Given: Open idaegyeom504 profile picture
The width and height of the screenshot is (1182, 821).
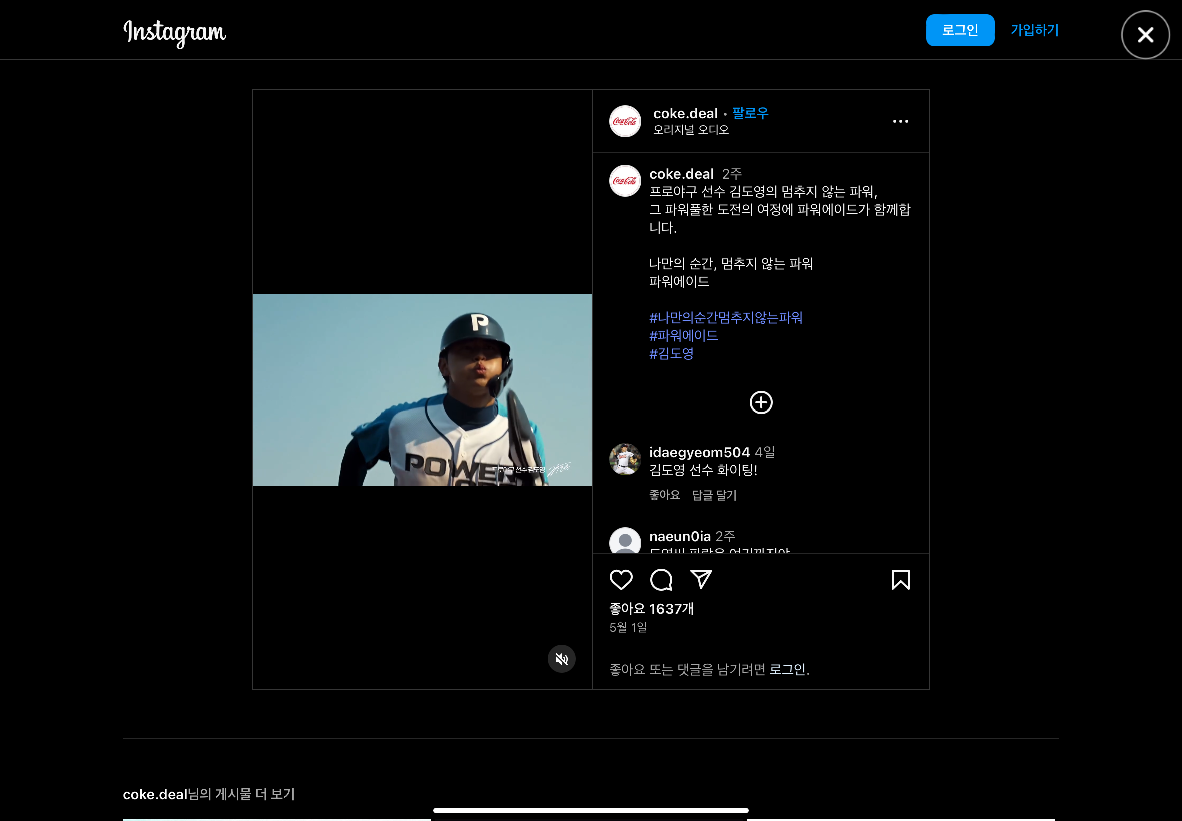Looking at the screenshot, I should [x=625, y=459].
